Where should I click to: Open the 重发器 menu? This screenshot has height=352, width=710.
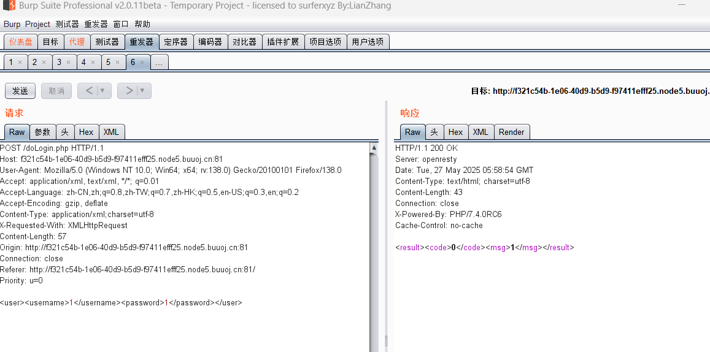click(x=96, y=24)
